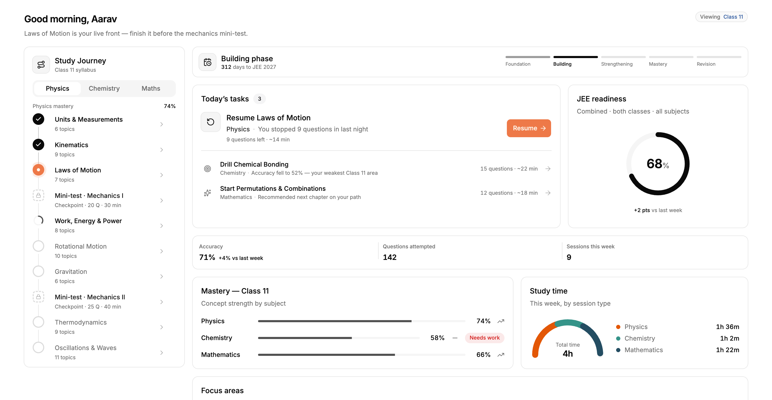Expand the Units & Measurements chapter chevron
This screenshot has height=400, width=772.
(161, 124)
